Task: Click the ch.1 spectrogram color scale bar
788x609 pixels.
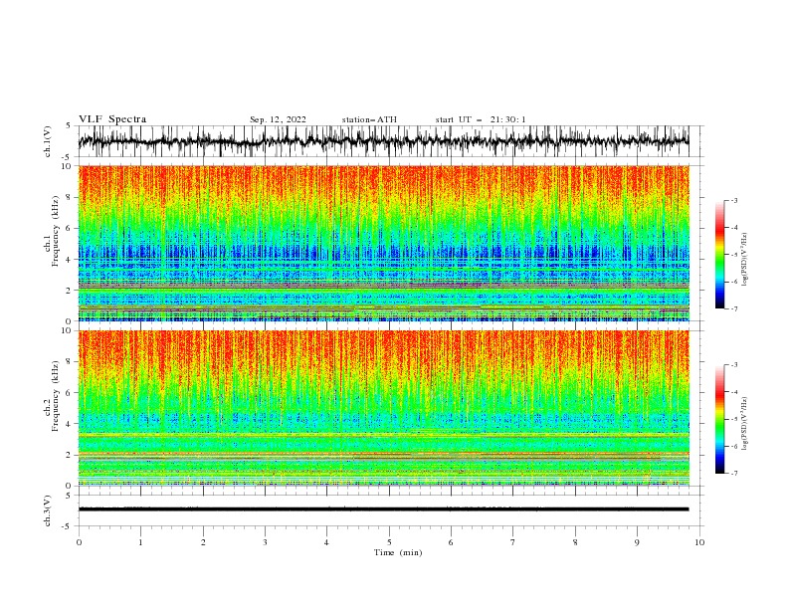Action: click(x=719, y=255)
